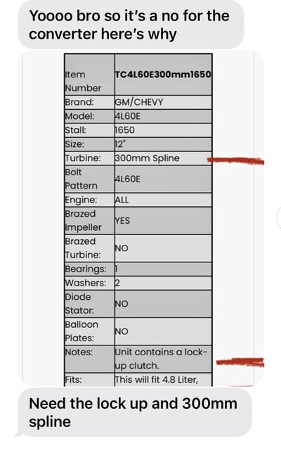281x451 pixels.
Task: Click the 'This will fit 4.8 Liter' text
Action: [x=157, y=380]
